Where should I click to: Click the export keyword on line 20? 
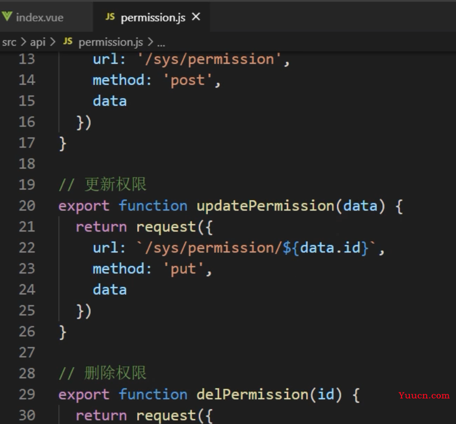84,206
